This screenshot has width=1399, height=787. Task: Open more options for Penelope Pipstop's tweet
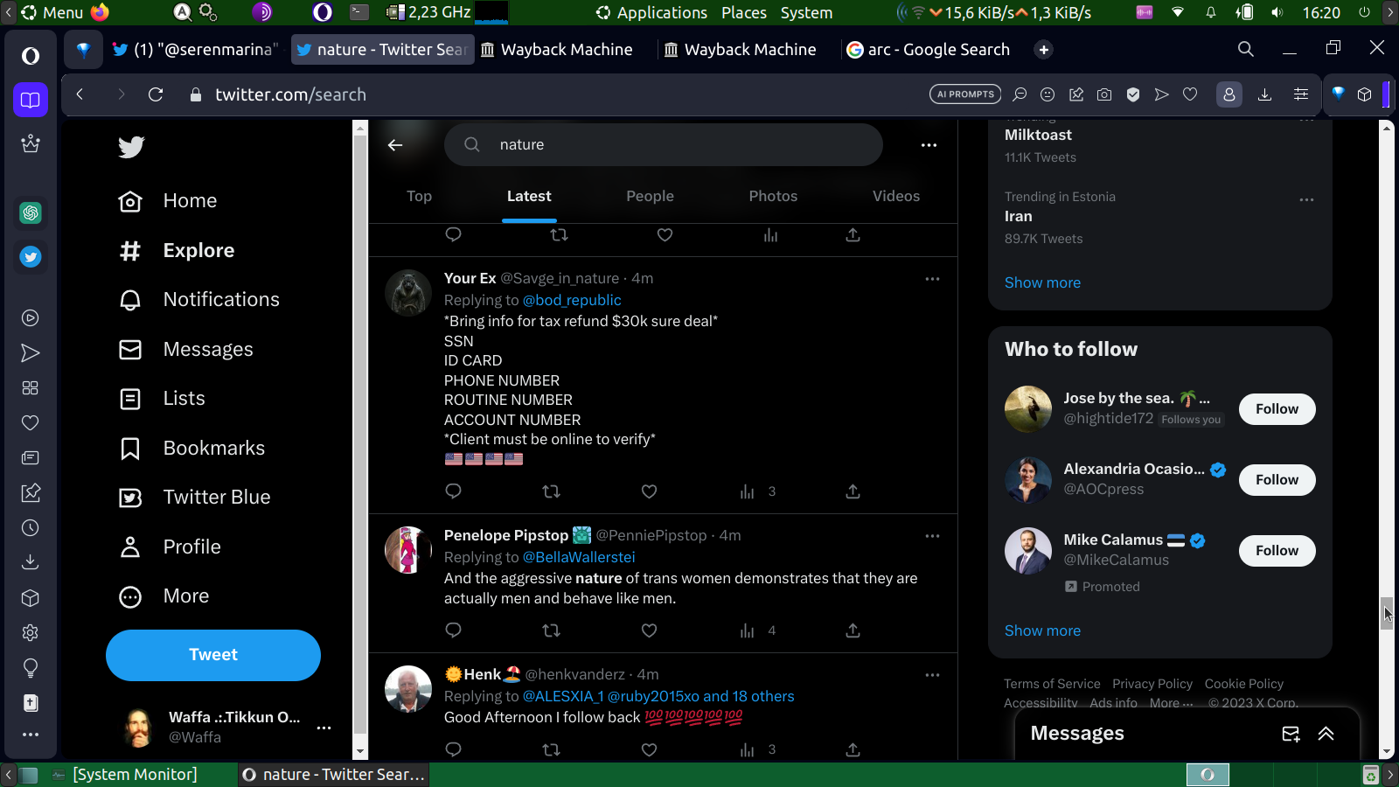pos(932,536)
